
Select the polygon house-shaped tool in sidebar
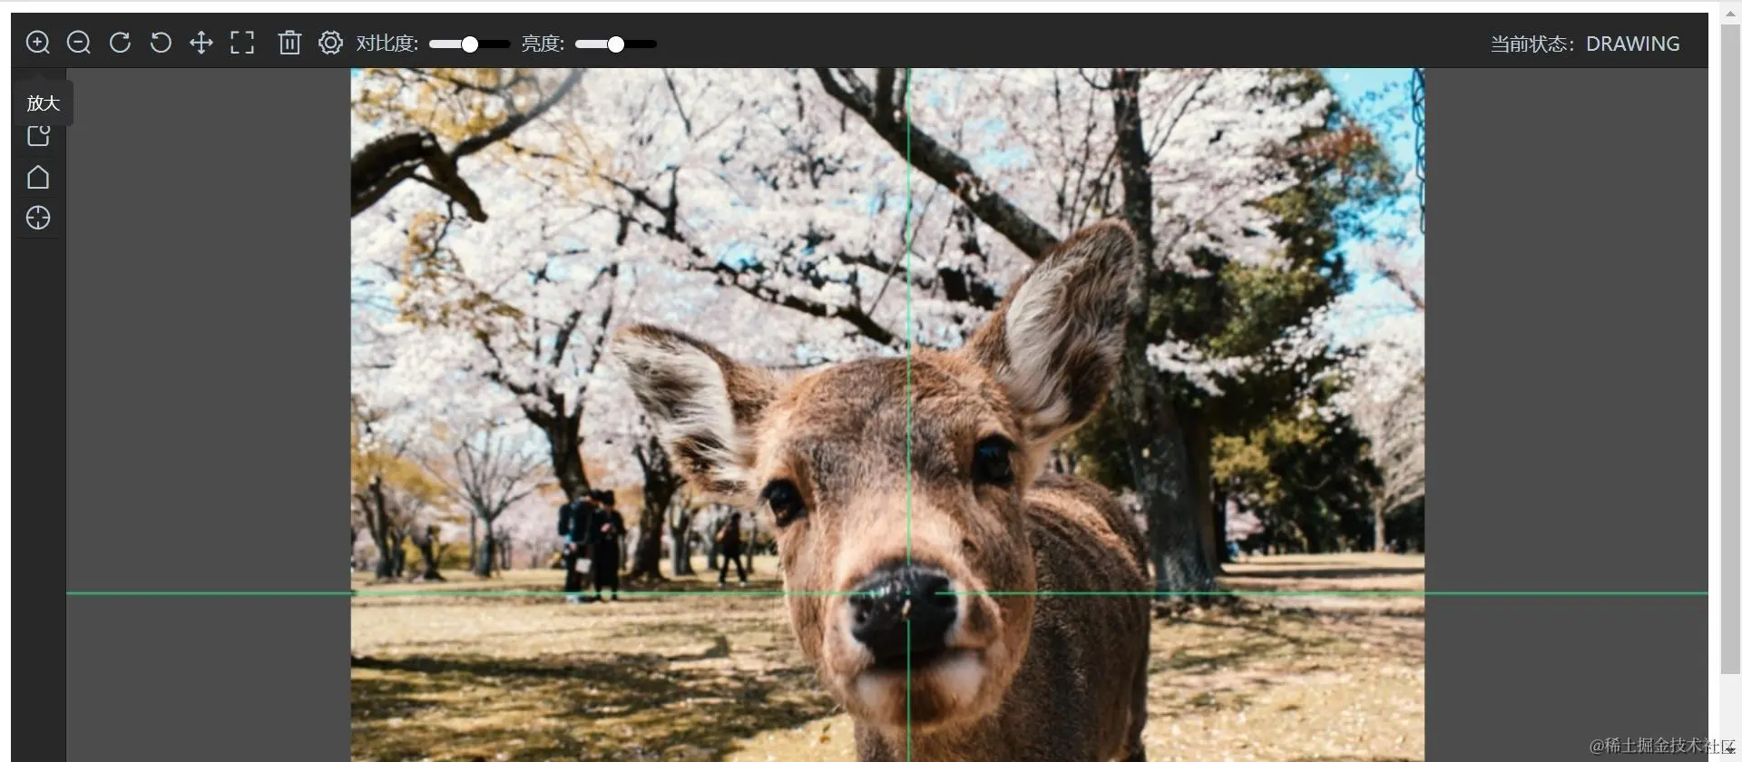pos(38,177)
